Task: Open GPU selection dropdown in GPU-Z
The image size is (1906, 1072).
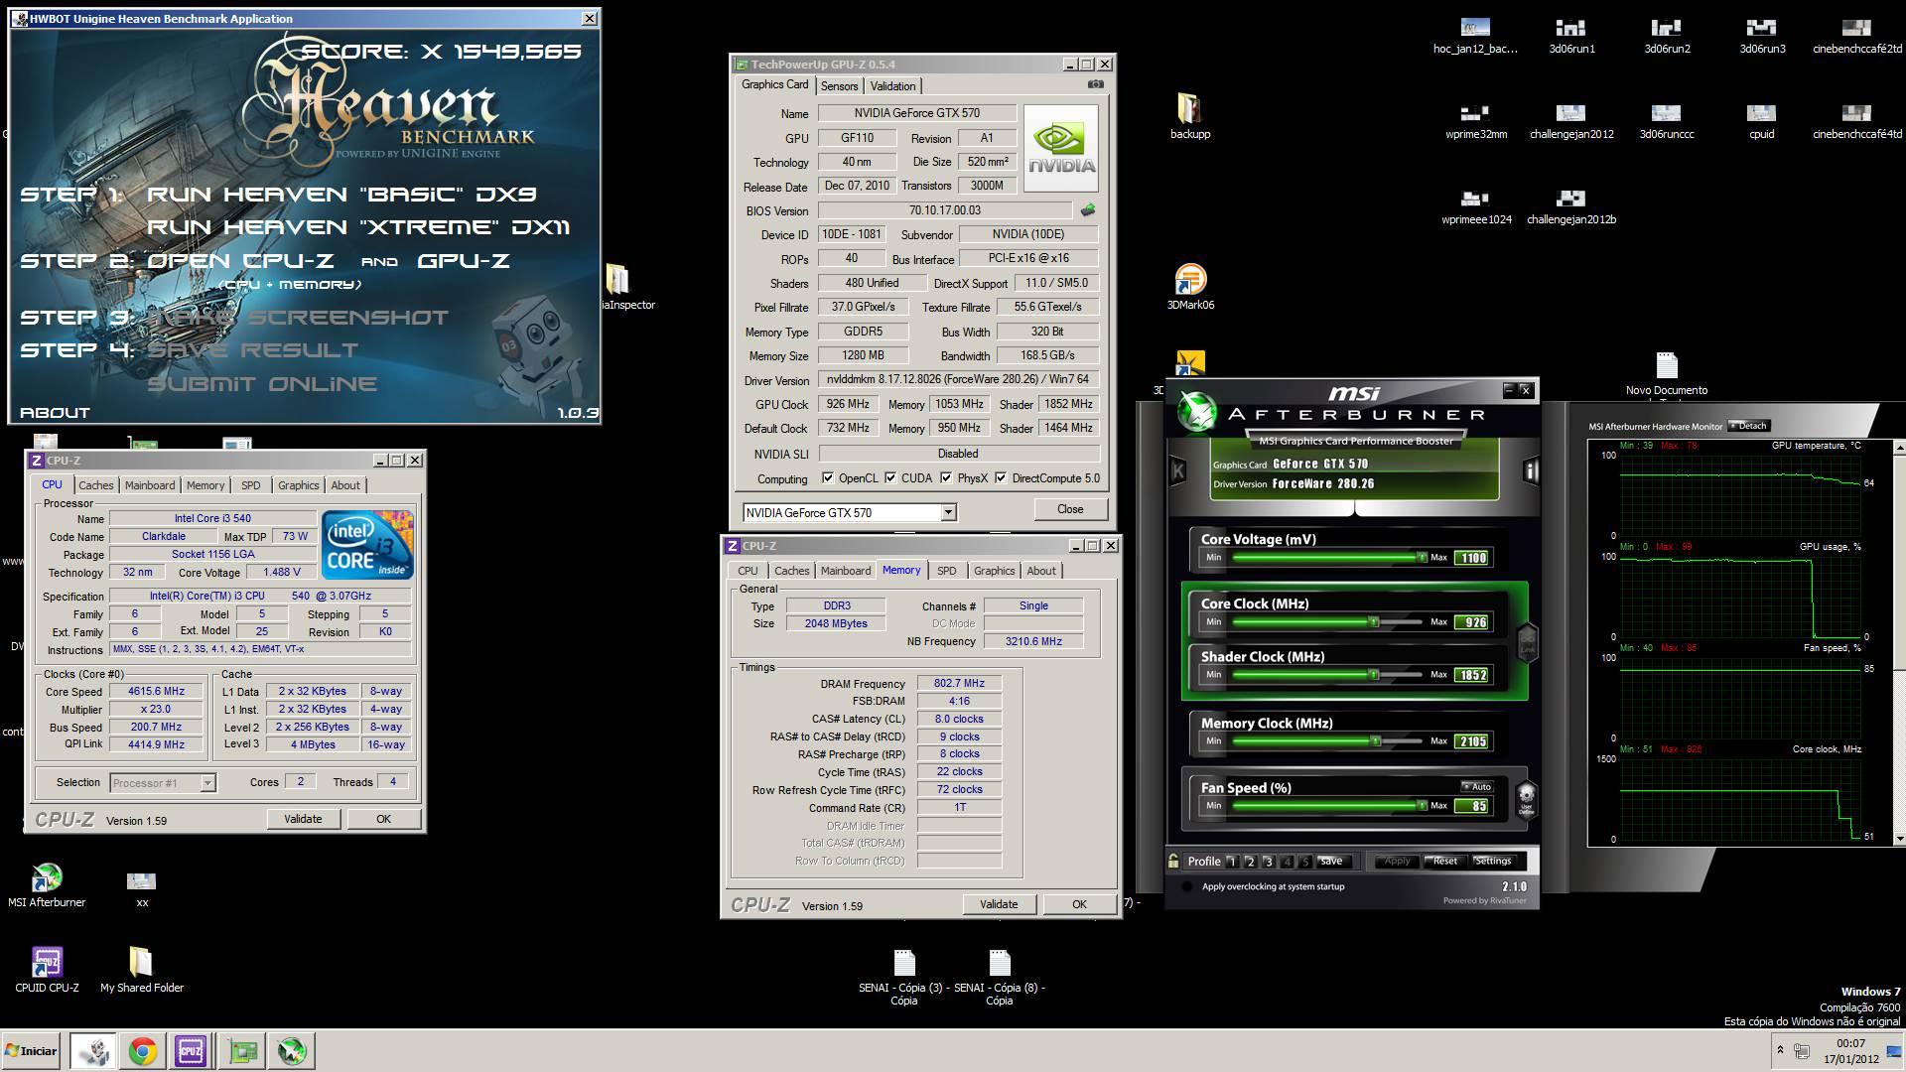Action: [948, 512]
